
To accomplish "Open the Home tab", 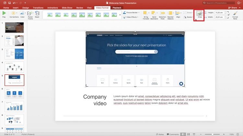I will click(x=6, y=8).
